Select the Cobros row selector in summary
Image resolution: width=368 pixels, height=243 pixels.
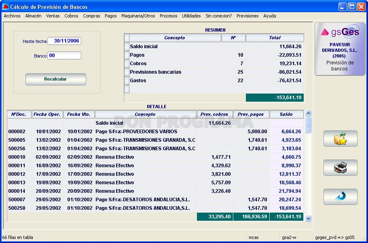click(127, 64)
